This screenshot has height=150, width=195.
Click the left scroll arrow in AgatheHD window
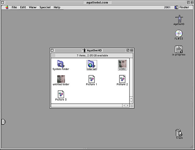pyautogui.click(x=124, y=105)
